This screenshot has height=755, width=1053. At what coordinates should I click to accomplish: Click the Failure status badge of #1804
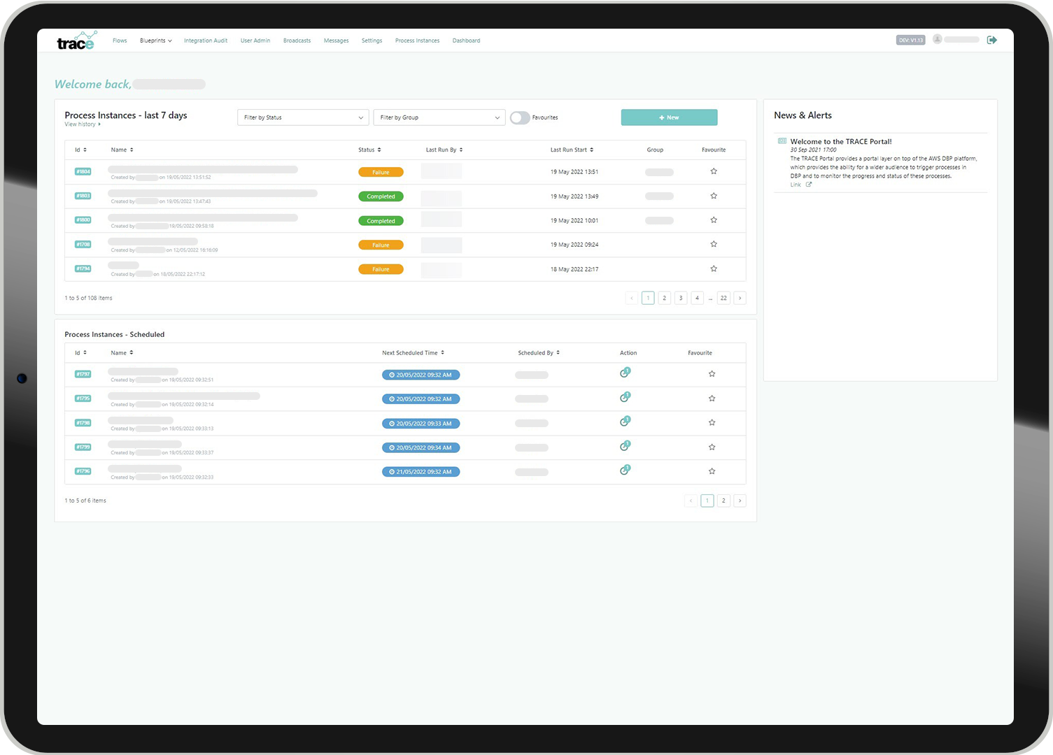381,172
